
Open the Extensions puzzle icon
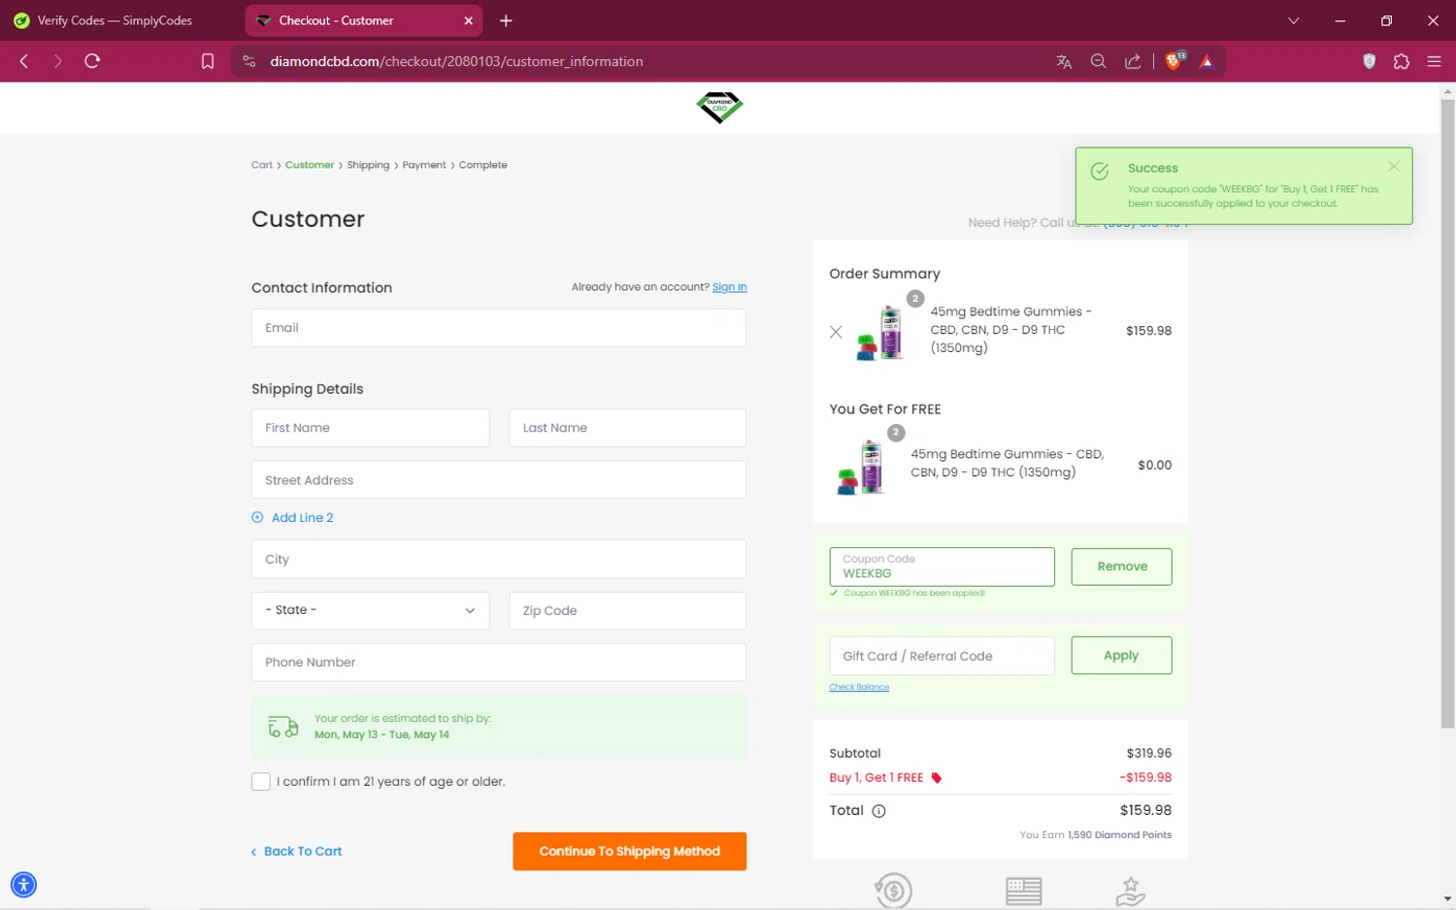coord(1402,61)
